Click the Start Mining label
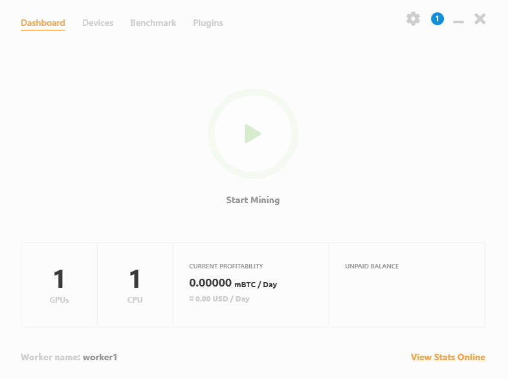The width and height of the screenshot is (508, 379). [252, 200]
